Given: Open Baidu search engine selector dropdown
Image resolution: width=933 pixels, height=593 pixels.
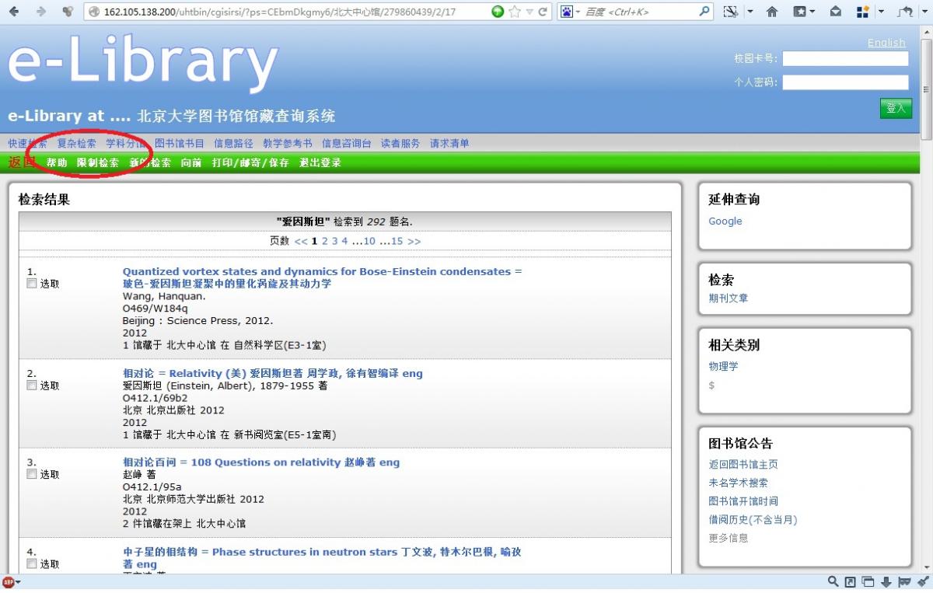Looking at the screenshot, I should (578, 12).
